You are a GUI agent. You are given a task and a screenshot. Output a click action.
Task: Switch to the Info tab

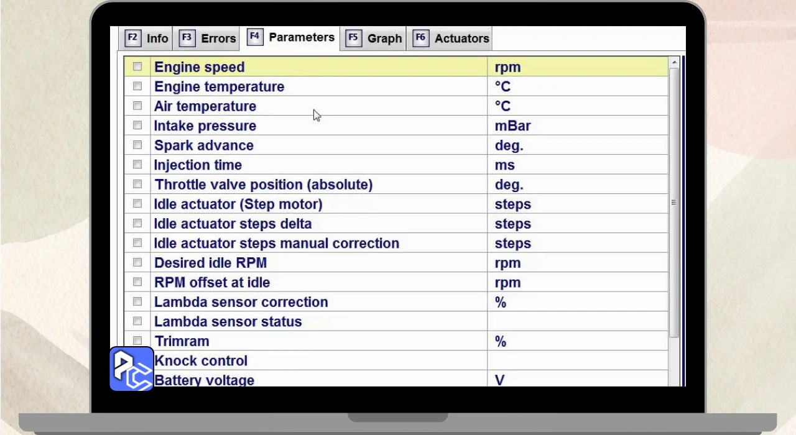[x=147, y=39]
